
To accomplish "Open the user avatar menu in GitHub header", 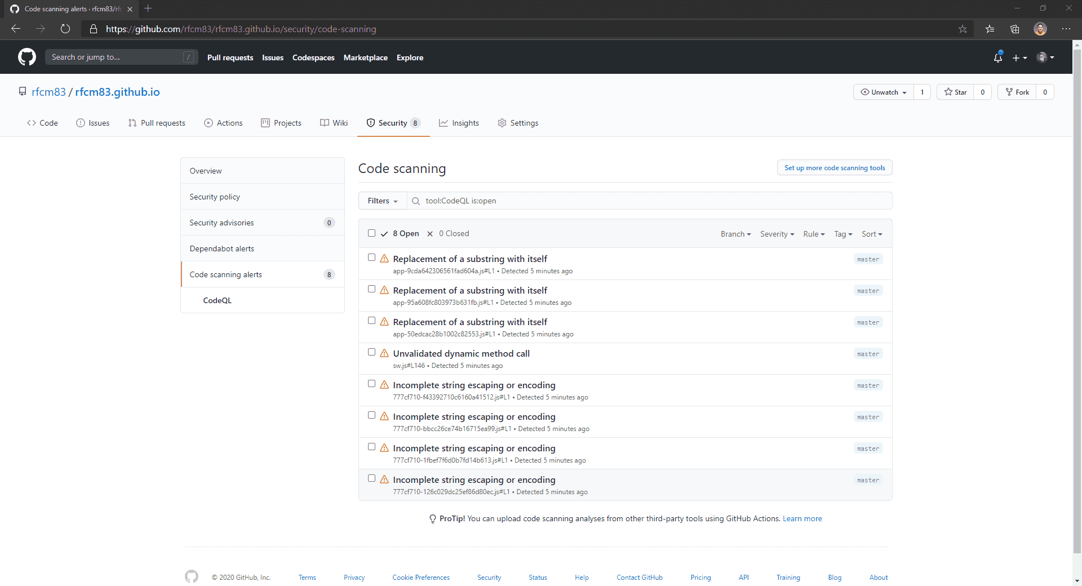I will coord(1045,57).
